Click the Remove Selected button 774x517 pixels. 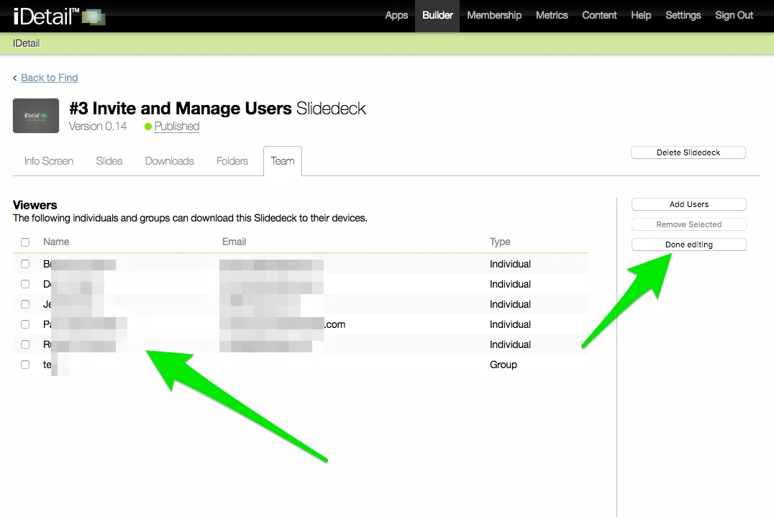point(688,224)
